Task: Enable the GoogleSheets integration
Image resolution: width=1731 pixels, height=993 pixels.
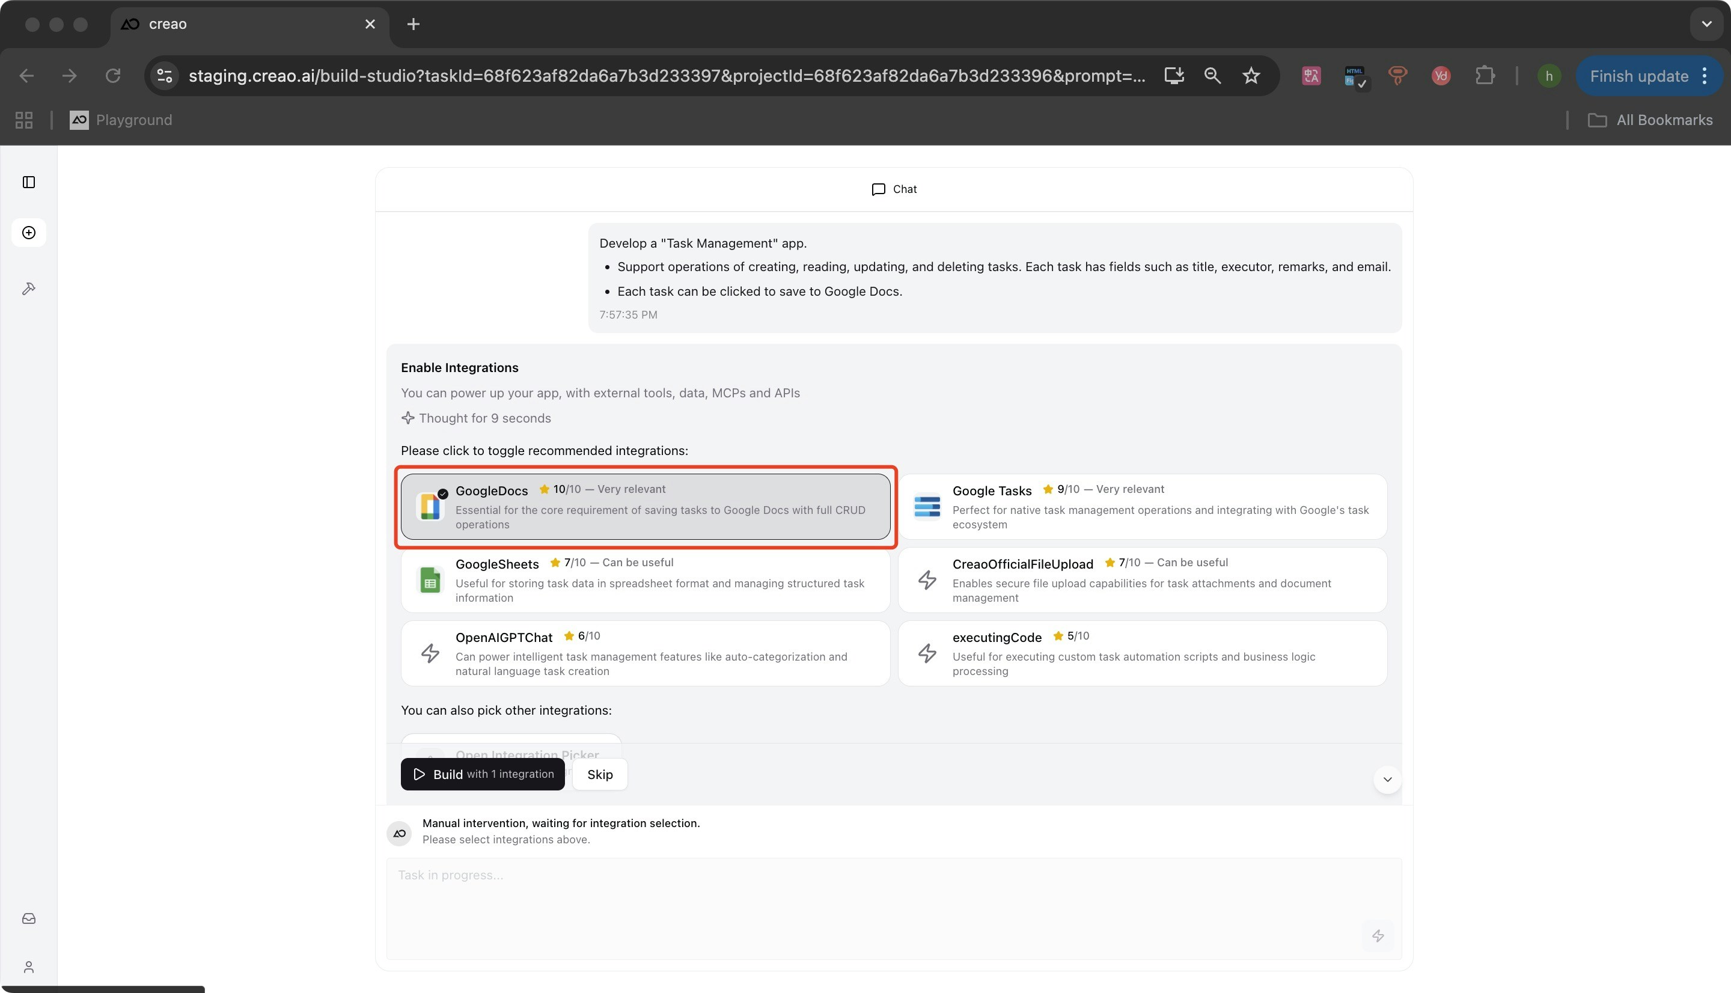Action: (645, 579)
